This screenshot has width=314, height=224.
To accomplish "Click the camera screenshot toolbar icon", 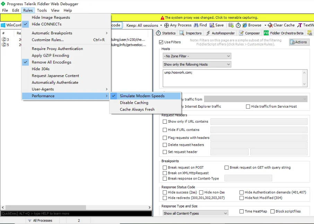I will tap(231, 25).
